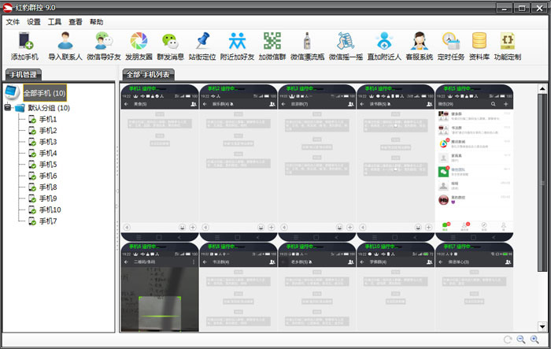Collapse the 默认分组 (10) tree node
This screenshot has height=349, width=551.
click(x=8, y=107)
